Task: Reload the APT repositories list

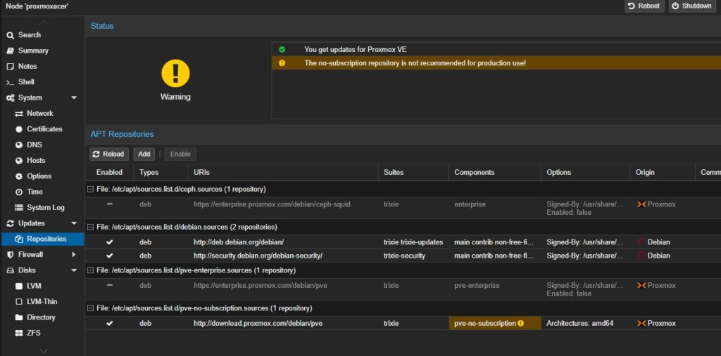Action: (108, 154)
